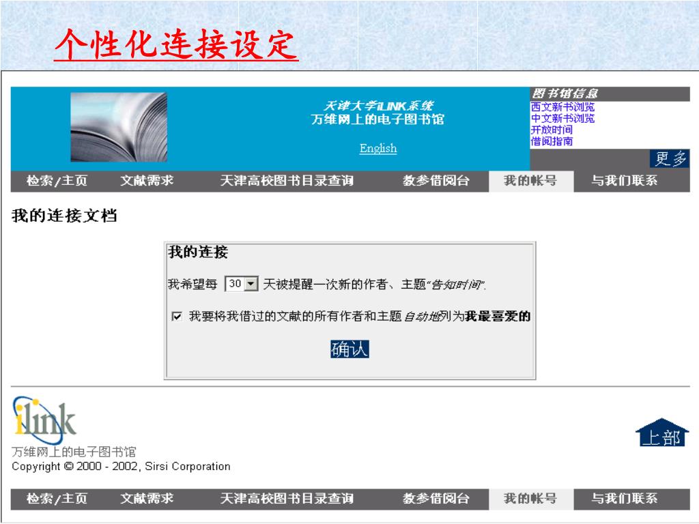The width and height of the screenshot is (699, 524).
Task: Select 检索/主页 in the bottom navigation bar
Action: [x=57, y=499]
